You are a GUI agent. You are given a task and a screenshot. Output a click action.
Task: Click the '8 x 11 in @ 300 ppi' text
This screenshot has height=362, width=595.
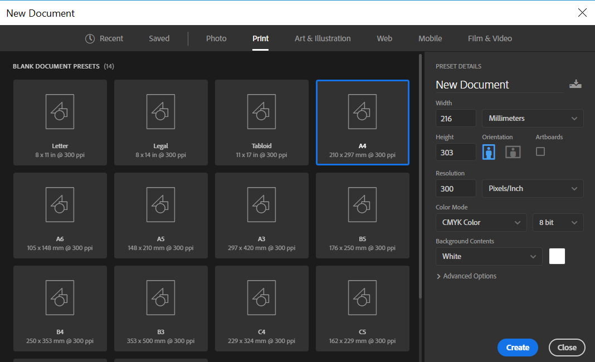click(x=60, y=155)
